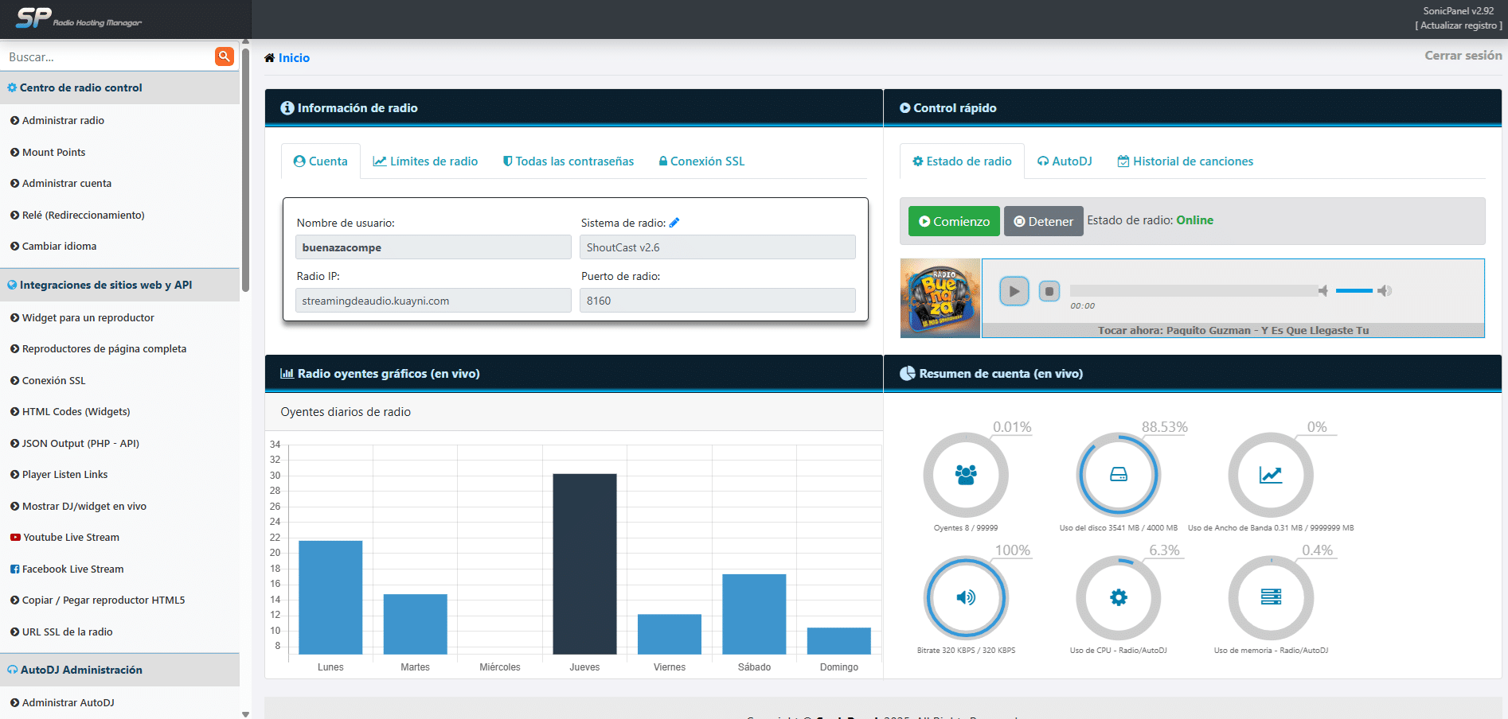Click the loud speaker volume icon
Viewport: 1508px width, 719px height.
coord(1385,291)
